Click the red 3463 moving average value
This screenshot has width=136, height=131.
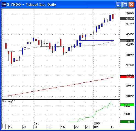tap(127, 77)
